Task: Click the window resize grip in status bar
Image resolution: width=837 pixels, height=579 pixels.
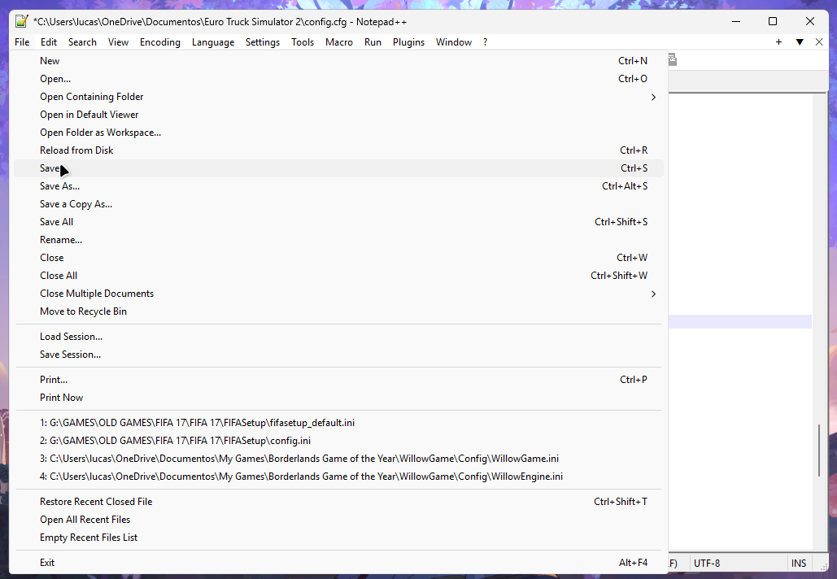Action: click(822, 566)
